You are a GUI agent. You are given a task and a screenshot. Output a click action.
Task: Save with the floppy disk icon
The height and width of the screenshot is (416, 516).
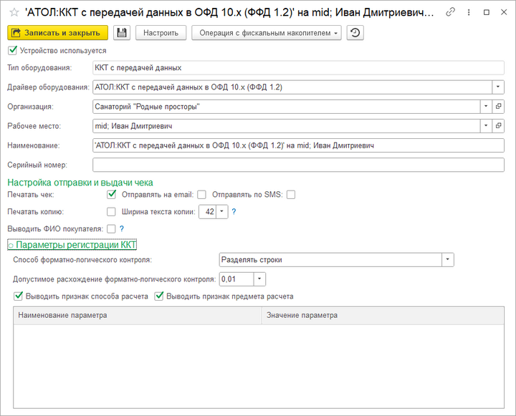pos(122,33)
